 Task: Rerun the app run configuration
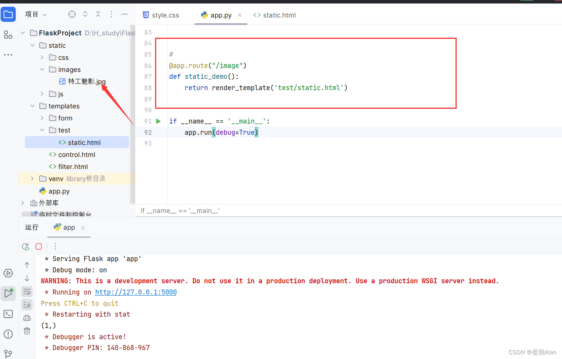(x=25, y=246)
